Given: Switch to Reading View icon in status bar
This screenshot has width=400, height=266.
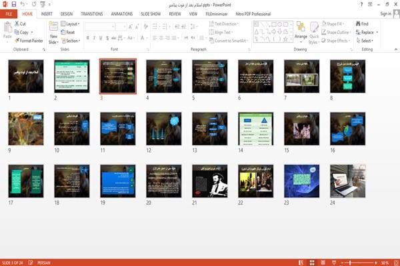Looking at the screenshot, I should (323, 263).
